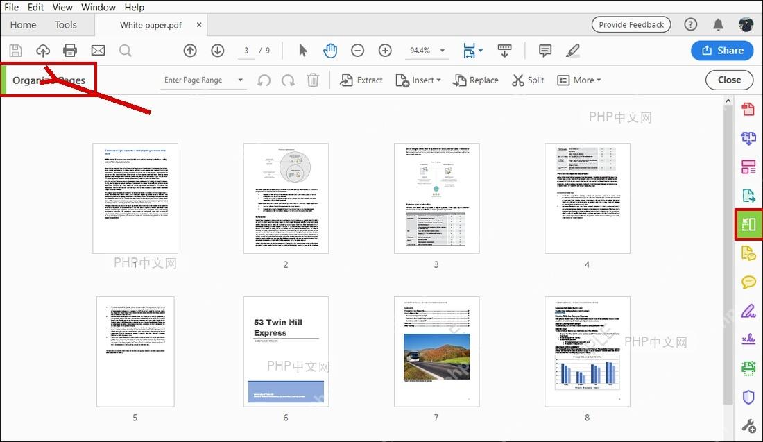This screenshot has height=442, width=763.
Task: Open the Export PDF tool in the right sidebar
Action: tap(748, 196)
